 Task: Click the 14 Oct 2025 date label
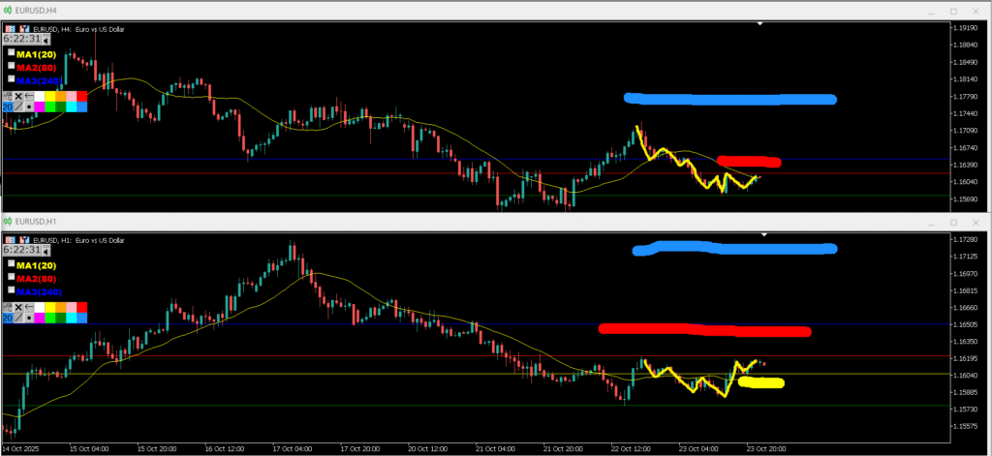point(19,448)
